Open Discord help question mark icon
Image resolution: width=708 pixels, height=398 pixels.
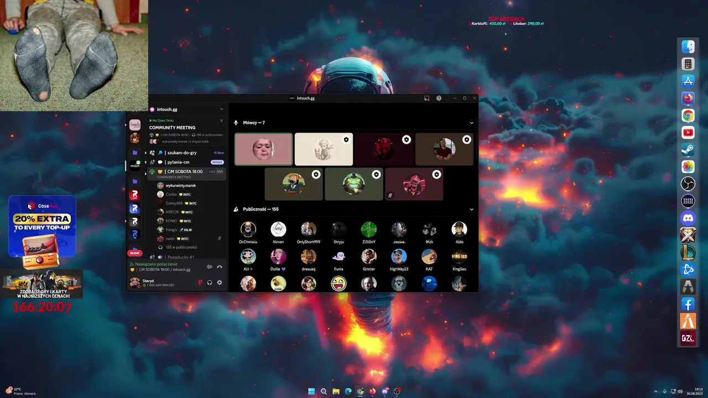(x=439, y=98)
